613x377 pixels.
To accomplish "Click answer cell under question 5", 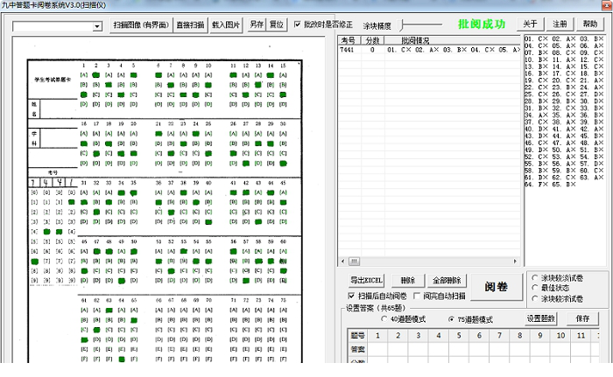I will tap(459, 349).
